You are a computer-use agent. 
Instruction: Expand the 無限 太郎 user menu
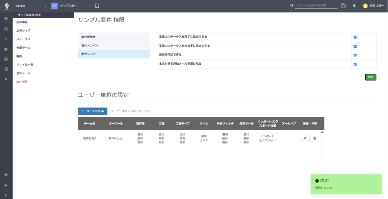[374, 6]
